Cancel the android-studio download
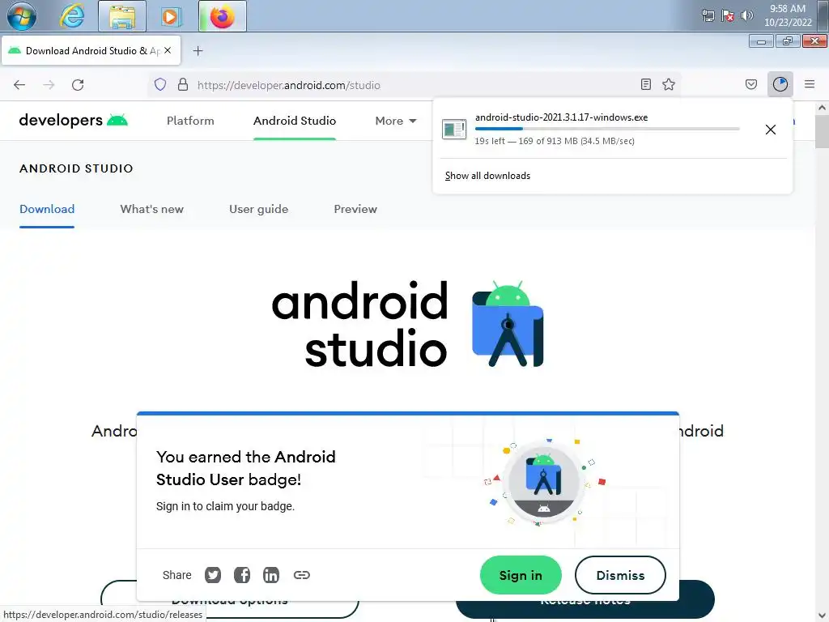Image resolution: width=829 pixels, height=622 pixels. pyautogui.click(x=771, y=130)
